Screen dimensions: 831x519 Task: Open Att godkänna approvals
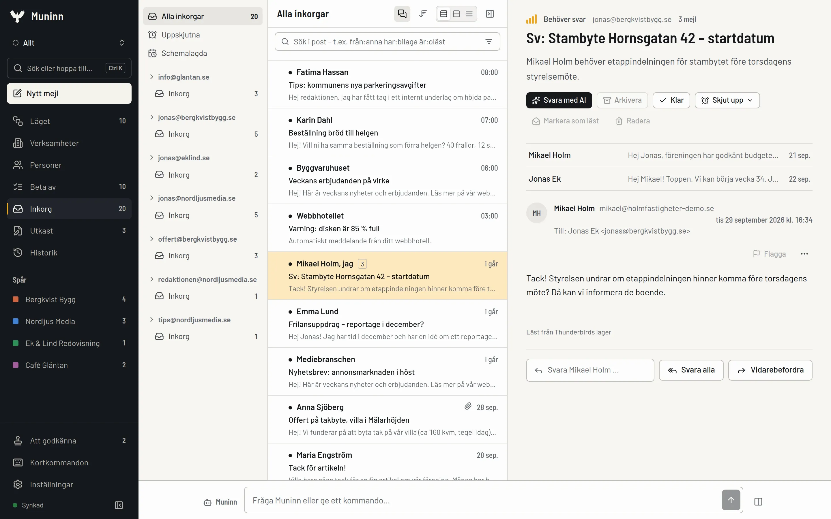coord(69,440)
